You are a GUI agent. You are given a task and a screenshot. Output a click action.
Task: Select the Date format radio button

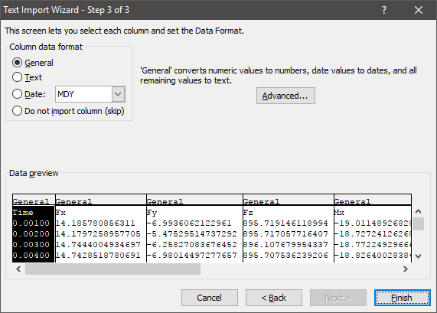(17, 94)
